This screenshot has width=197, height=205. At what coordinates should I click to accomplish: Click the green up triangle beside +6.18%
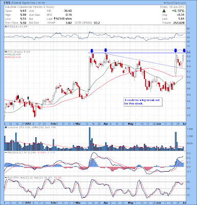click(164, 11)
